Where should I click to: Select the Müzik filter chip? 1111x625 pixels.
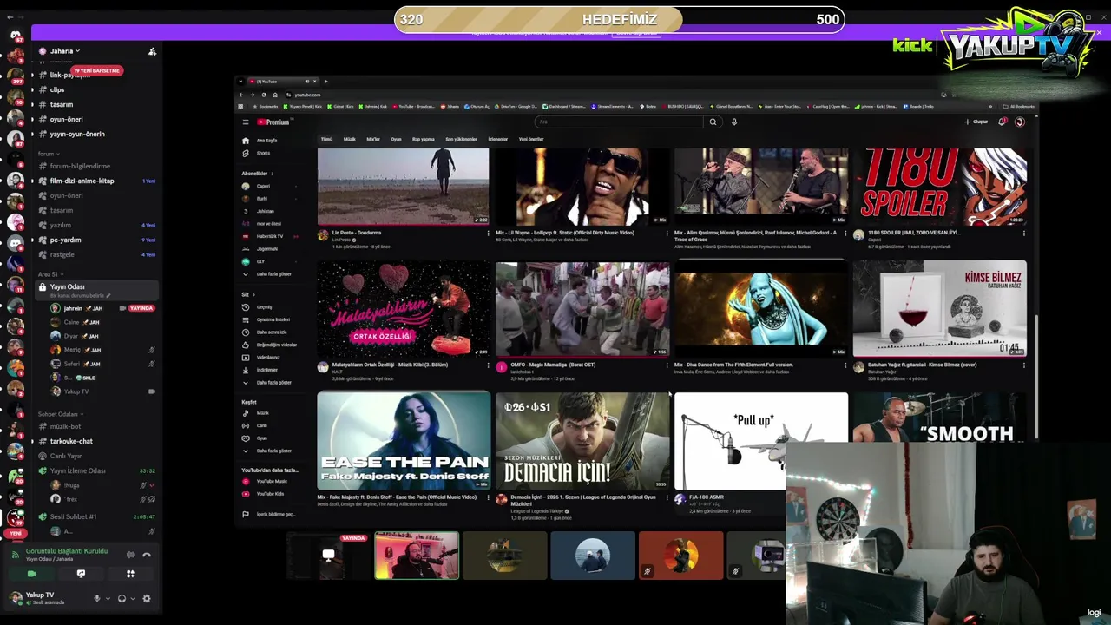coord(349,139)
